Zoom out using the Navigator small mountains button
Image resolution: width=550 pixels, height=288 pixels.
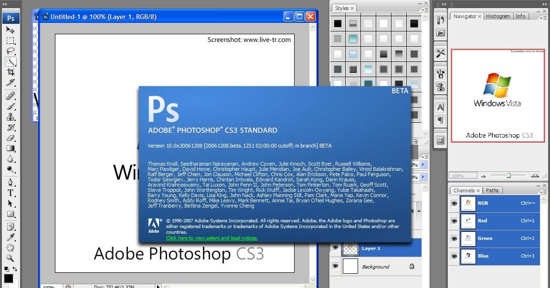pos(483,176)
